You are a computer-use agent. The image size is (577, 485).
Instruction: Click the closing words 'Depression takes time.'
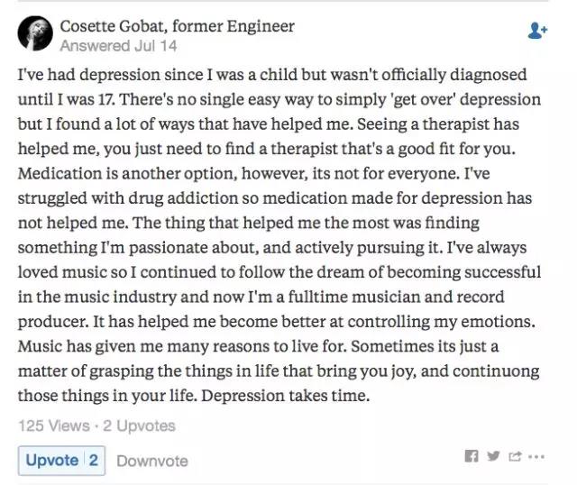tap(285, 396)
